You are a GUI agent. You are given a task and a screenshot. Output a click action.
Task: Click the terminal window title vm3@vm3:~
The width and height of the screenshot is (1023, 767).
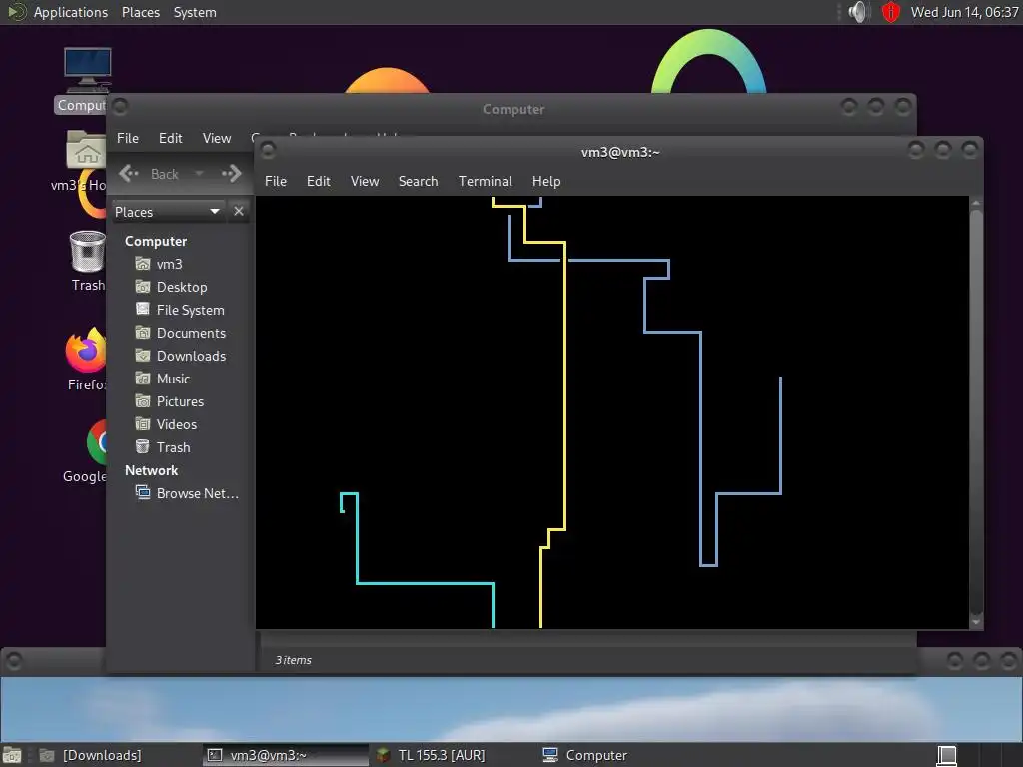click(619, 152)
